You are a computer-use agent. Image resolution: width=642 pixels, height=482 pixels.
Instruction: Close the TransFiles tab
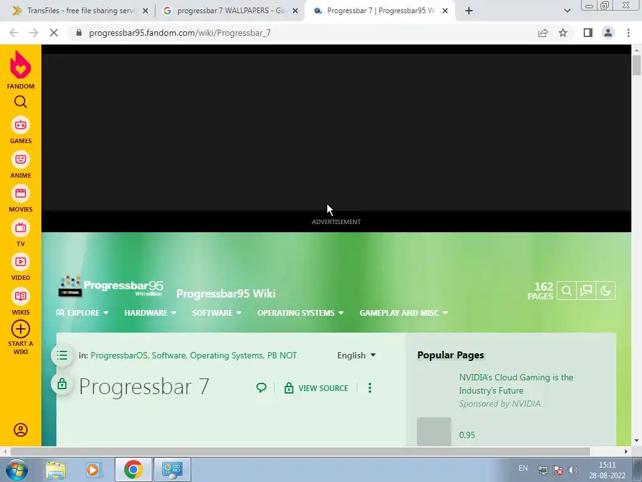coord(145,11)
